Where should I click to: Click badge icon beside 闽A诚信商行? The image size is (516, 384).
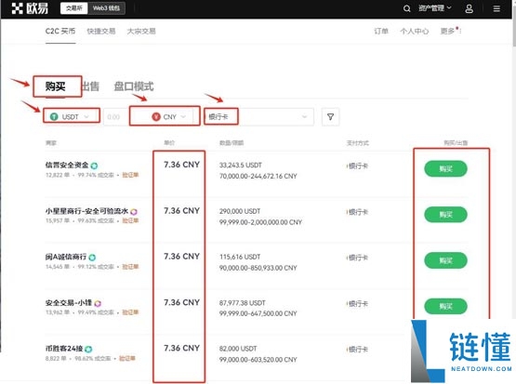92,258
